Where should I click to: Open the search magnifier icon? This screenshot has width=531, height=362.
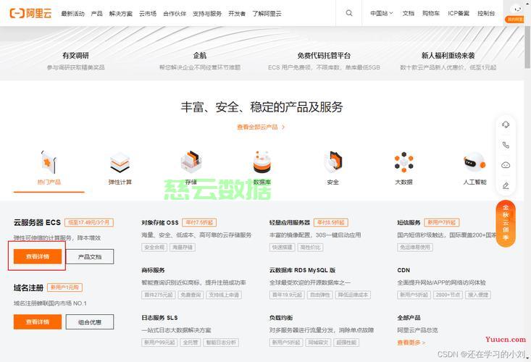(348, 13)
